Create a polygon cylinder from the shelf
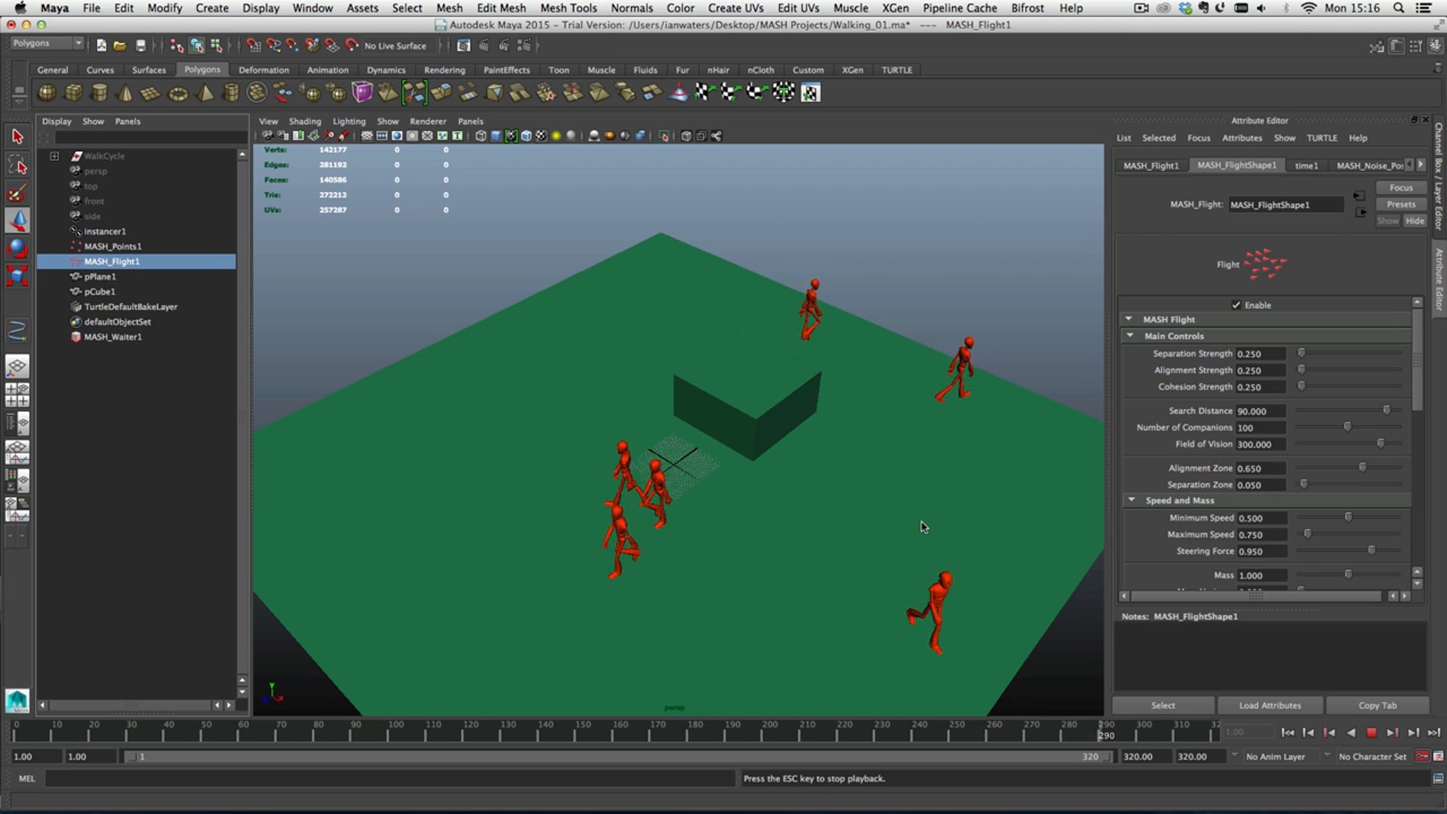Viewport: 1447px width, 814px height. (x=99, y=93)
